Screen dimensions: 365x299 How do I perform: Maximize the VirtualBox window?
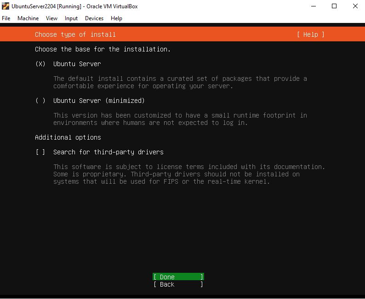(334, 6)
